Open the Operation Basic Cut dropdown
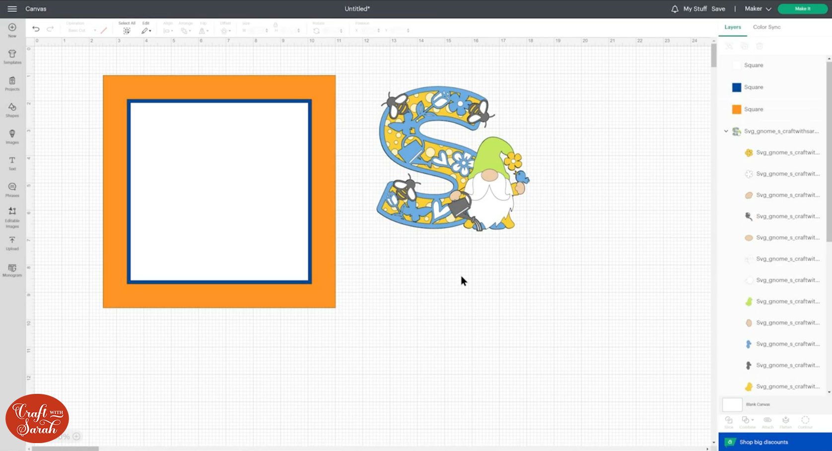 (81, 30)
